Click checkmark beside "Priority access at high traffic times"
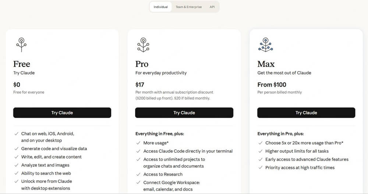This screenshot has width=368, height=194. [x=260, y=168]
